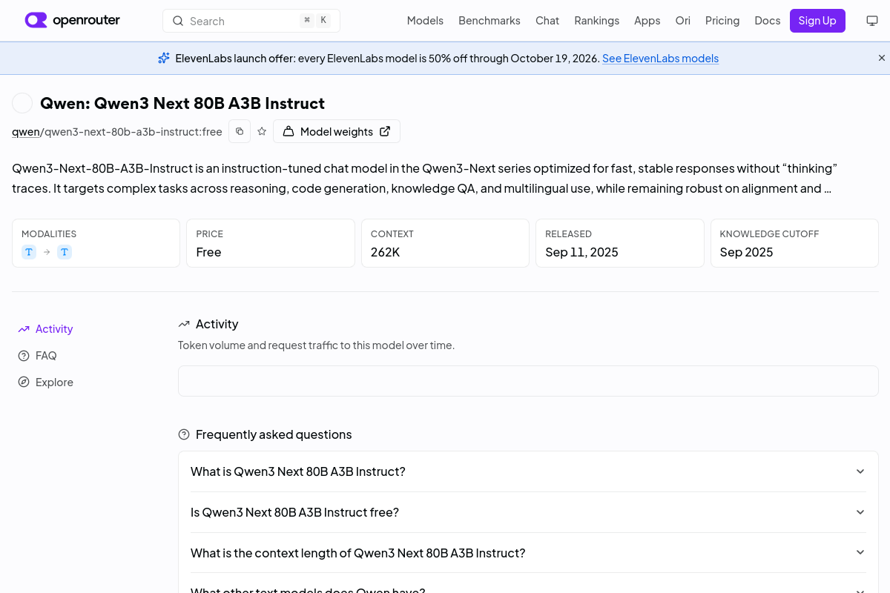Click the output text modality icon
Screen dimensions: 890x593
[65, 252]
